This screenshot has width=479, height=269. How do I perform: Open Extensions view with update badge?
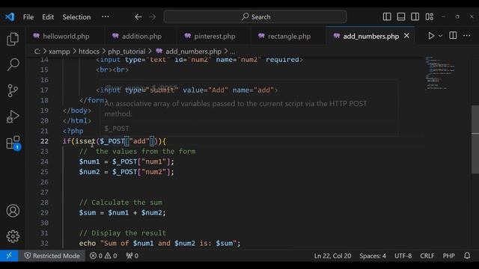click(x=13, y=143)
